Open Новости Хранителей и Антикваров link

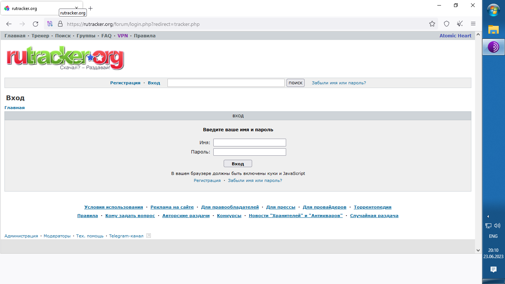coord(296,216)
